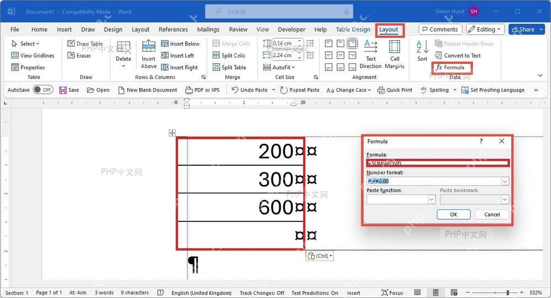This screenshot has width=551, height=298.
Task: Select Align Center Left alignment
Action: coord(328,55)
